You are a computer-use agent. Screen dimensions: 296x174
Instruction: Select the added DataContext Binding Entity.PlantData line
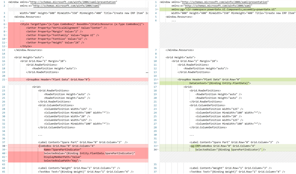[228, 83]
